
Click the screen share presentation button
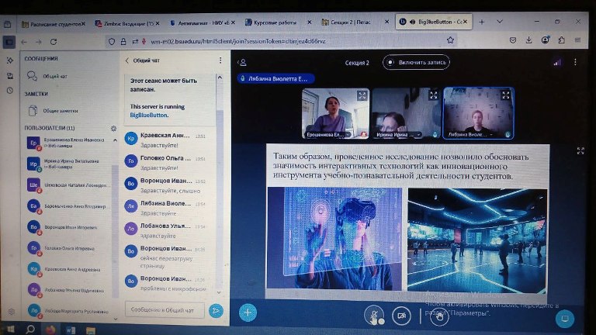coord(566,317)
